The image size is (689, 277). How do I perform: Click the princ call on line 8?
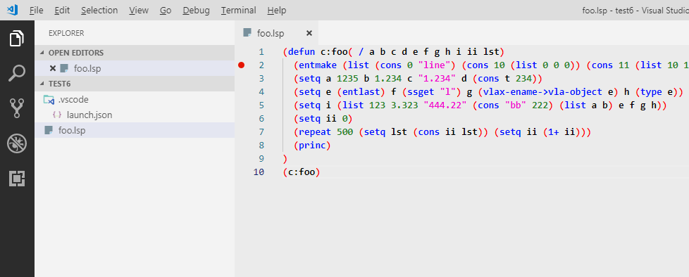(312, 146)
